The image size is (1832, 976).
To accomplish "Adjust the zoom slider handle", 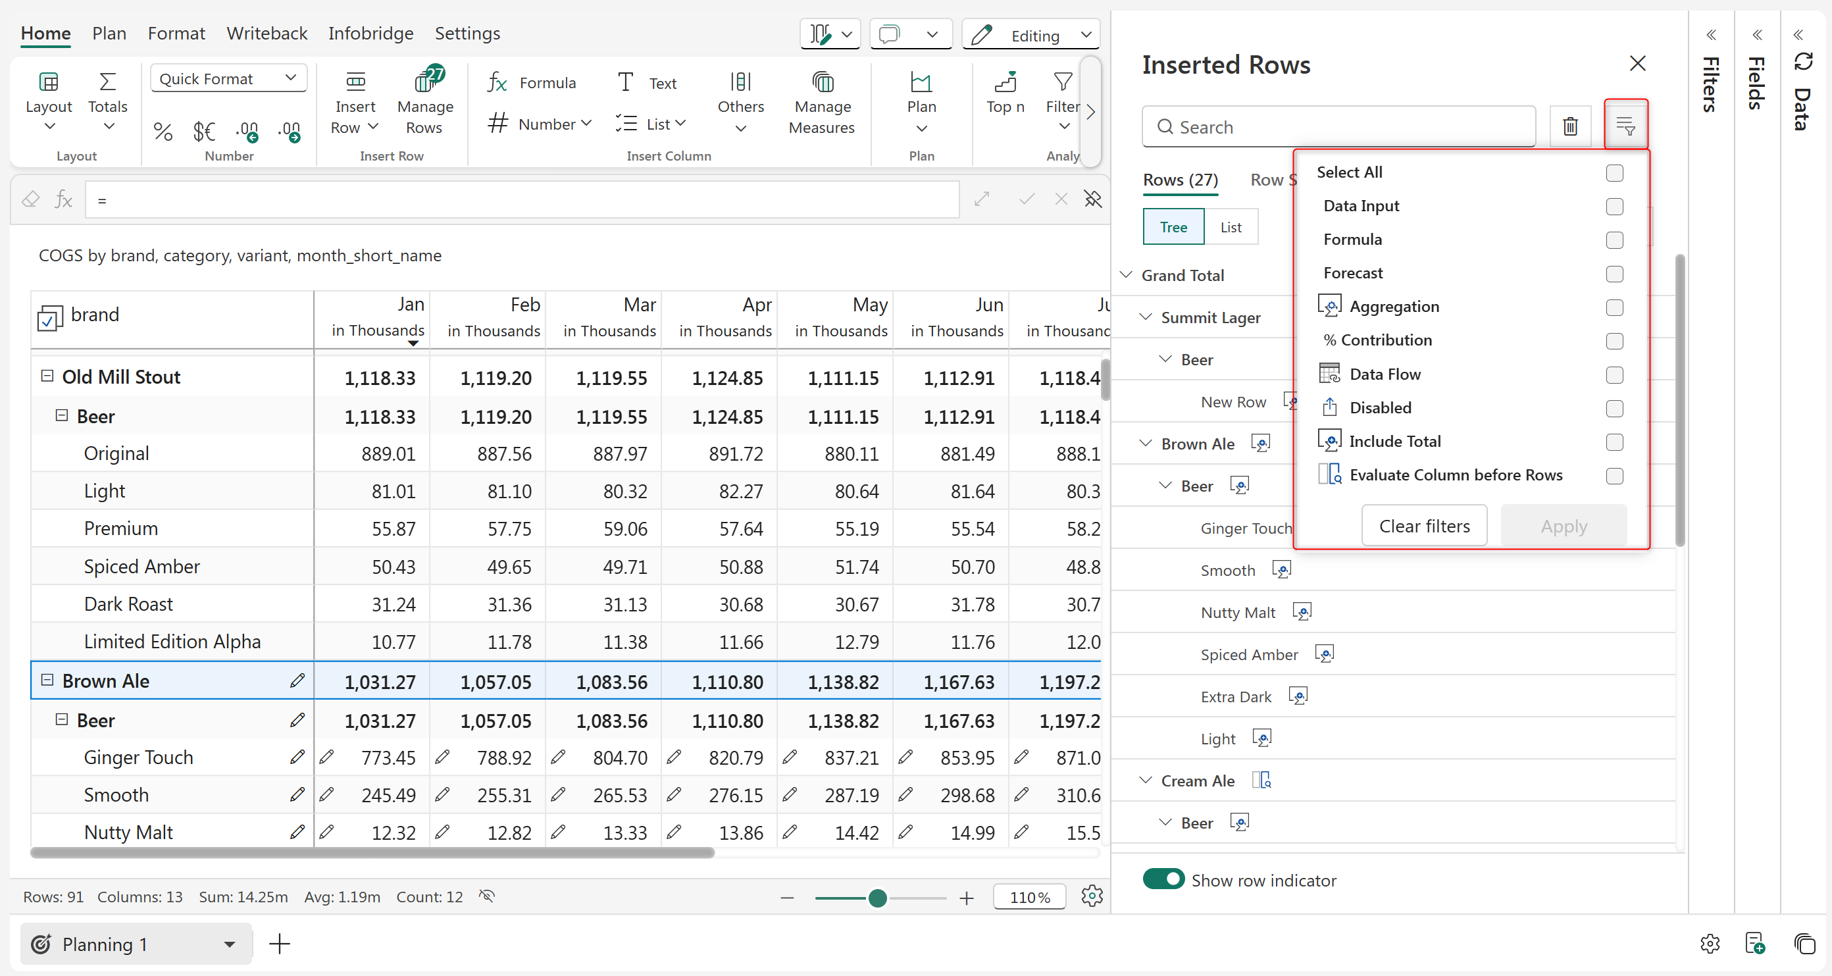I will 878,898.
